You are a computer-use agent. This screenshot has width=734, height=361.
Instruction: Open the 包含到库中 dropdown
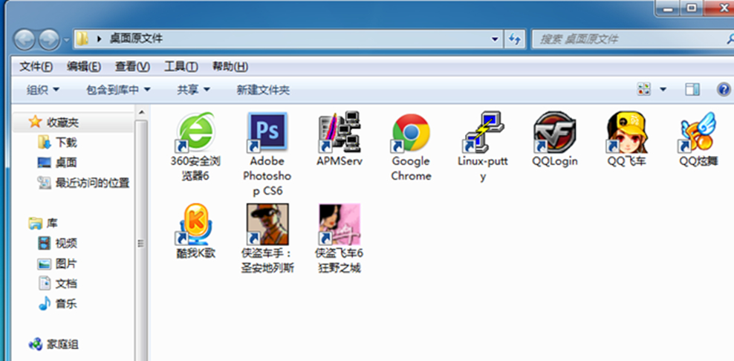pyautogui.click(x=118, y=90)
